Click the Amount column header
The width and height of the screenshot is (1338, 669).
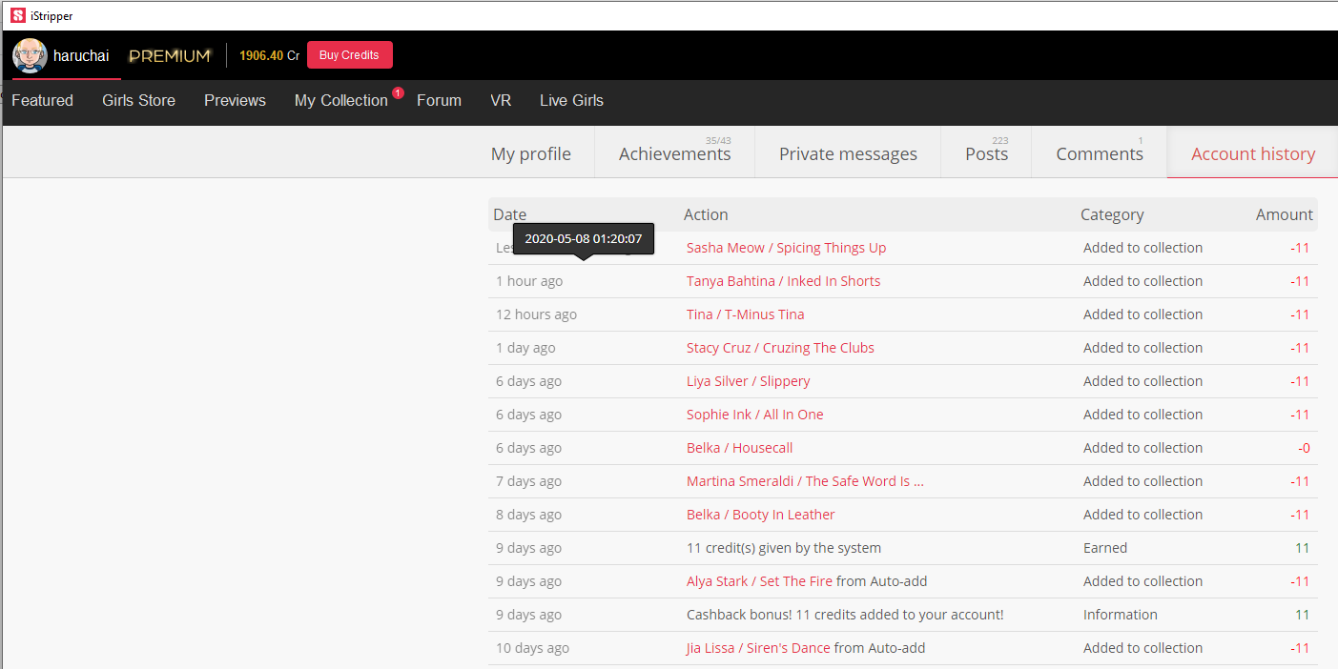pyautogui.click(x=1284, y=214)
